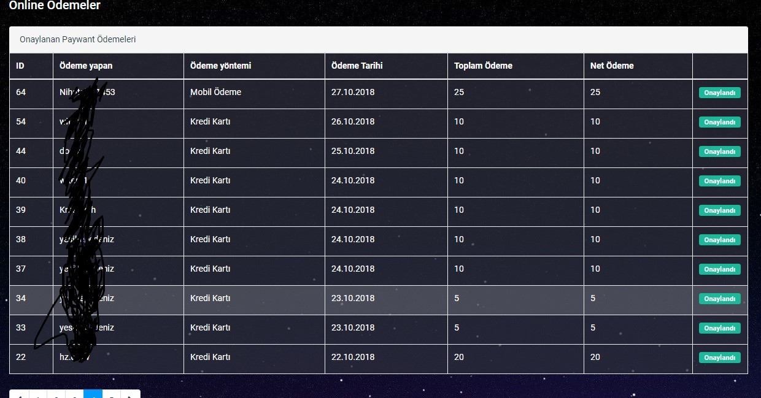
Task: Click the Onaylandı badge for payment ID 44
Action: tap(719, 151)
